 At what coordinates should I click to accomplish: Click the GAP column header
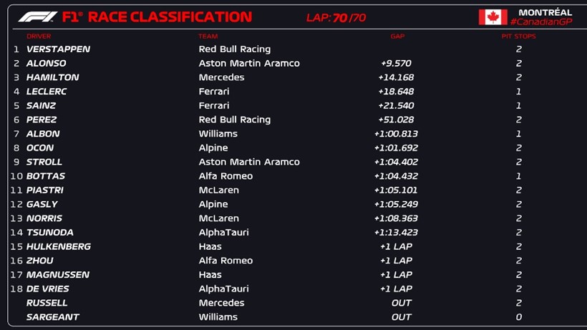coord(397,36)
